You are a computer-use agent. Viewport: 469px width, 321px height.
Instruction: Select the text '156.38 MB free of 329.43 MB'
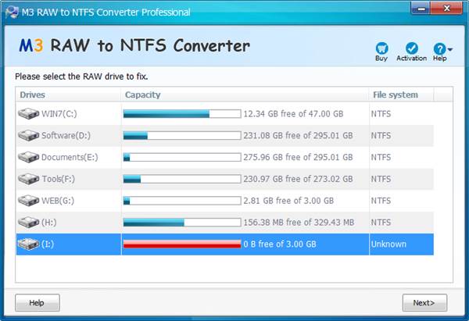click(x=299, y=222)
